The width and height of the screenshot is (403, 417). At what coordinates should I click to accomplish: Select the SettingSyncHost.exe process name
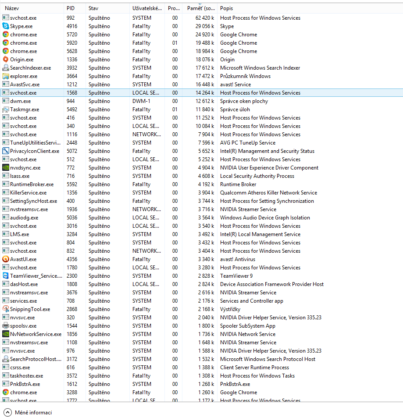pos(33,201)
